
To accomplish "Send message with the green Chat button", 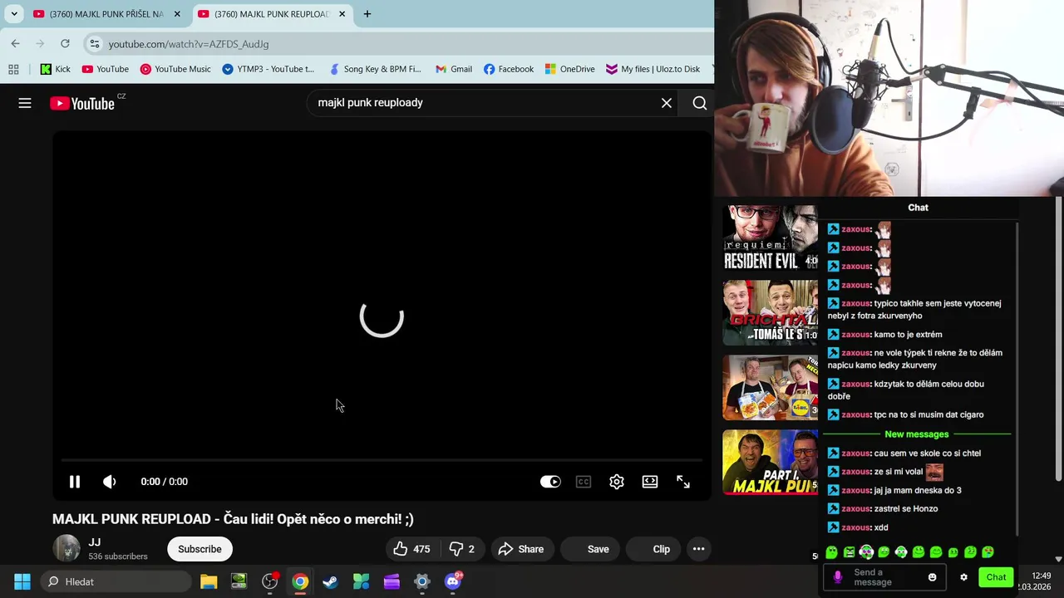I will 996,577.
